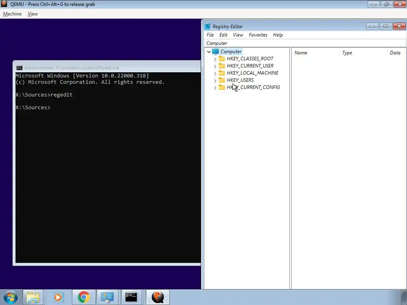407x305 pixels.
Task: Open the QEMU View menu
Action: (x=33, y=14)
